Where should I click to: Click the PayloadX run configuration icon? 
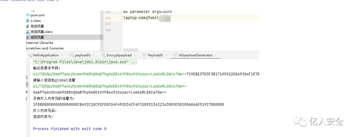click(x=144, y=55)
